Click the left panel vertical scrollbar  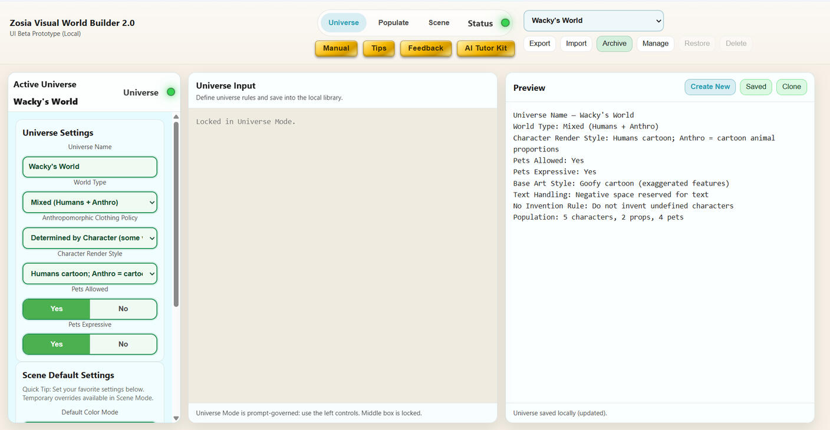tap(176, 212)
